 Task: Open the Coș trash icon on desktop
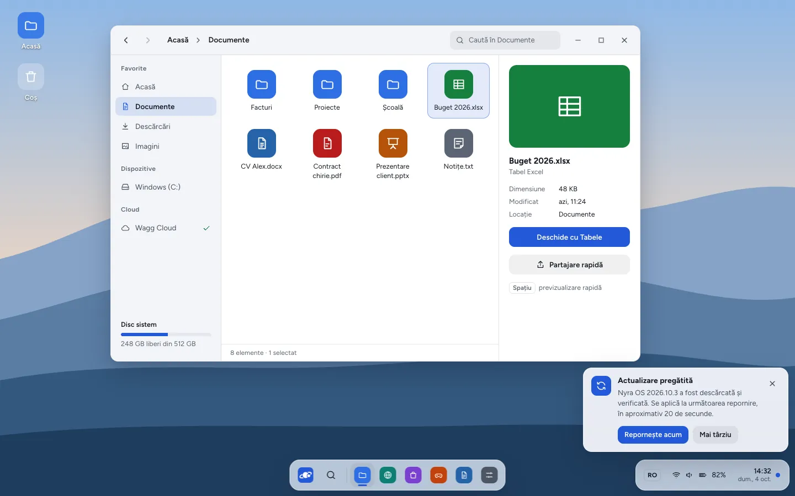(31, 83)
